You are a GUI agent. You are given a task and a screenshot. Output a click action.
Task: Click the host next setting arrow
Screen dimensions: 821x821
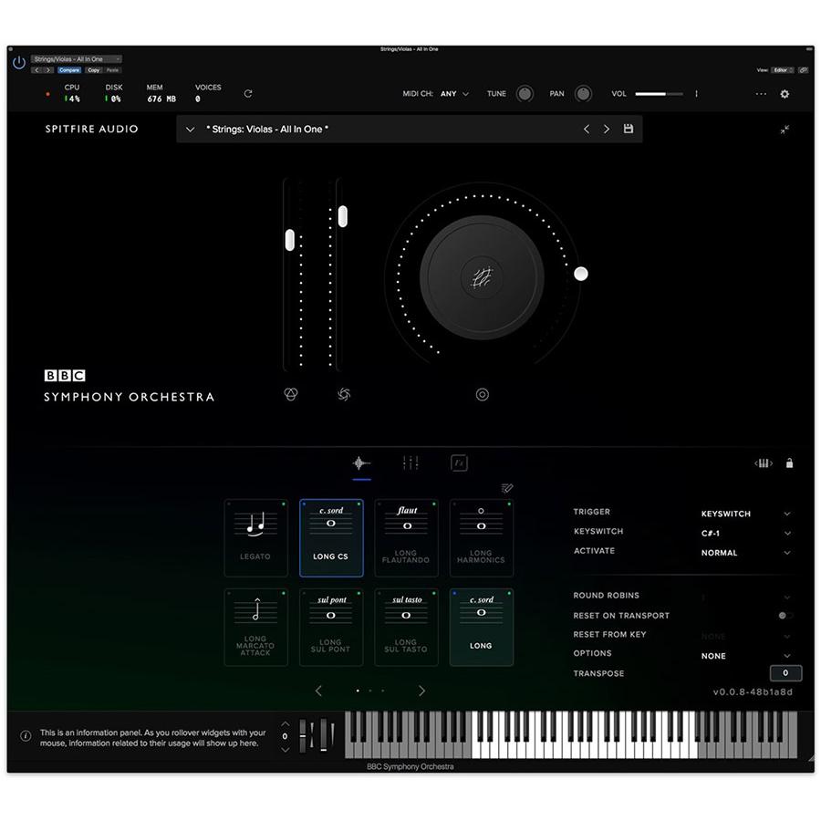tap(48, 70)
